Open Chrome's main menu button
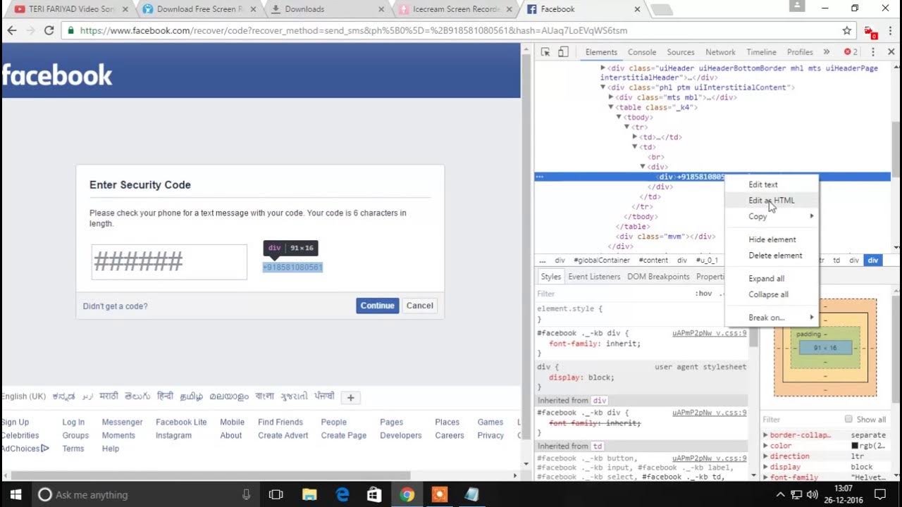 coord(891,30)
